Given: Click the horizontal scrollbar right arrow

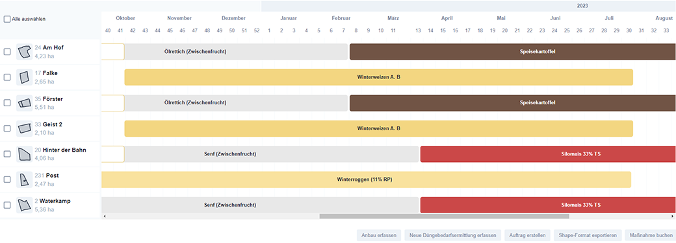Looking at the screenshot, I should point(673,216).
